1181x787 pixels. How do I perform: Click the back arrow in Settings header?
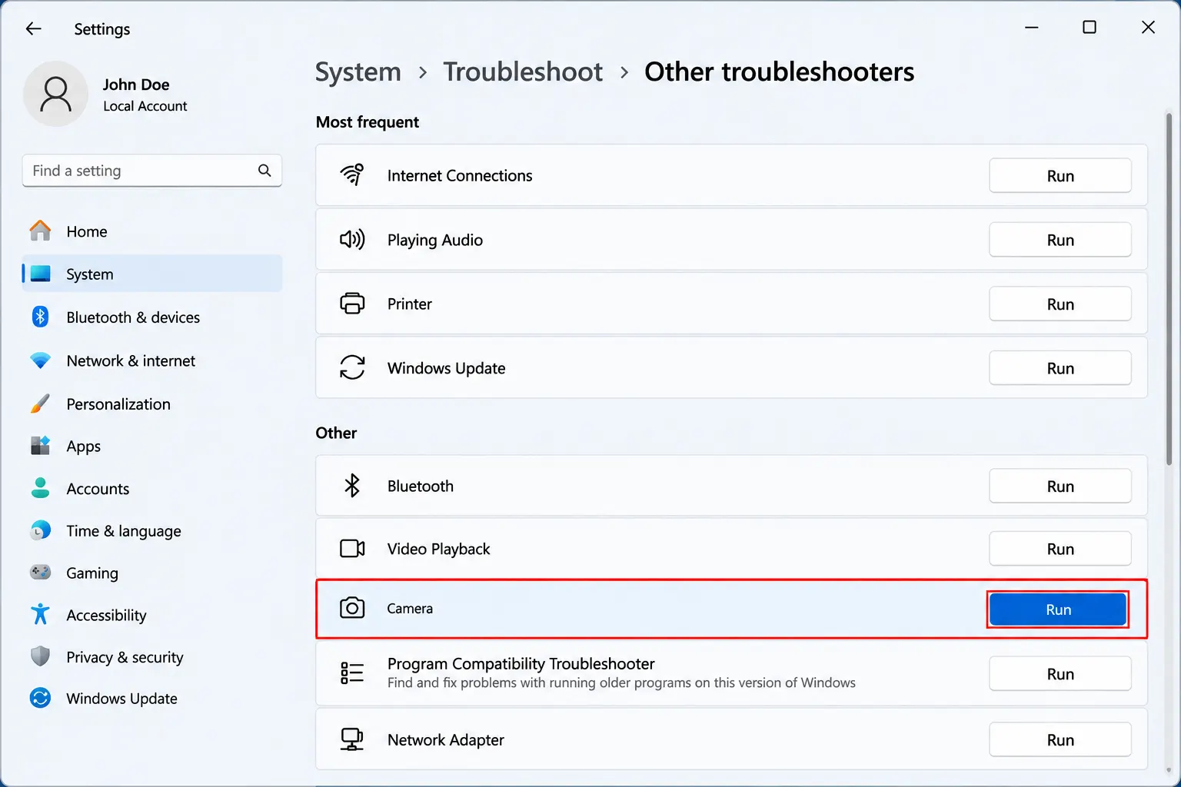click(x=33, y=28)
